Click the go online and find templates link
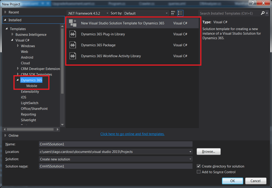The image size is (272, 188). (x=132, y=134)
